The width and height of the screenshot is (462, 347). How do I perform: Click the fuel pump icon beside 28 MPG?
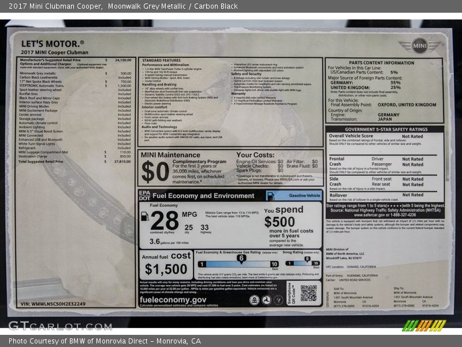[144, 216]
